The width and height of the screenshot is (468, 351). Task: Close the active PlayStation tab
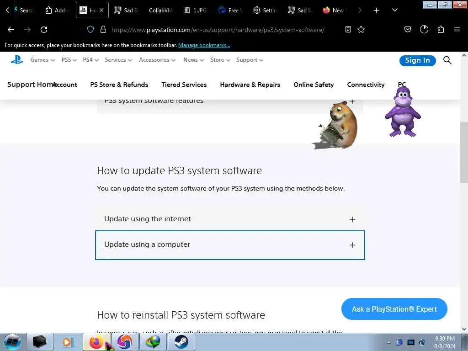tap(101, 10)
